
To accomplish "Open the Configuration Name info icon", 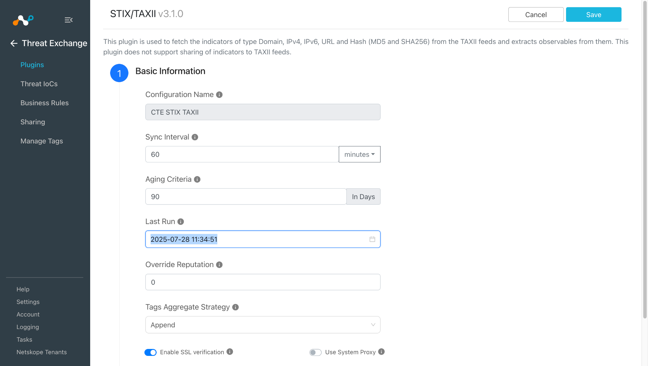I will [219, 95].
